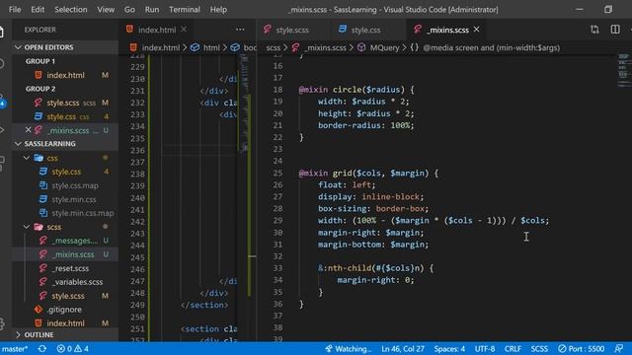The image size is (632, 355).
Task: Open the _messages scss partial file
Action: 66,241
